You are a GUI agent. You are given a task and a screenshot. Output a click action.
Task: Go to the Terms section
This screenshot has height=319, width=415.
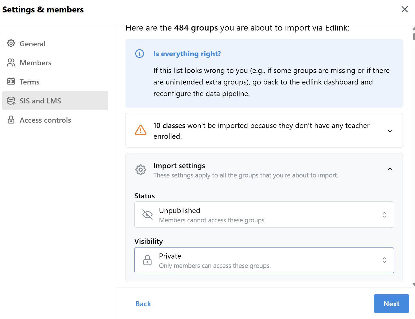coord(55,82)
